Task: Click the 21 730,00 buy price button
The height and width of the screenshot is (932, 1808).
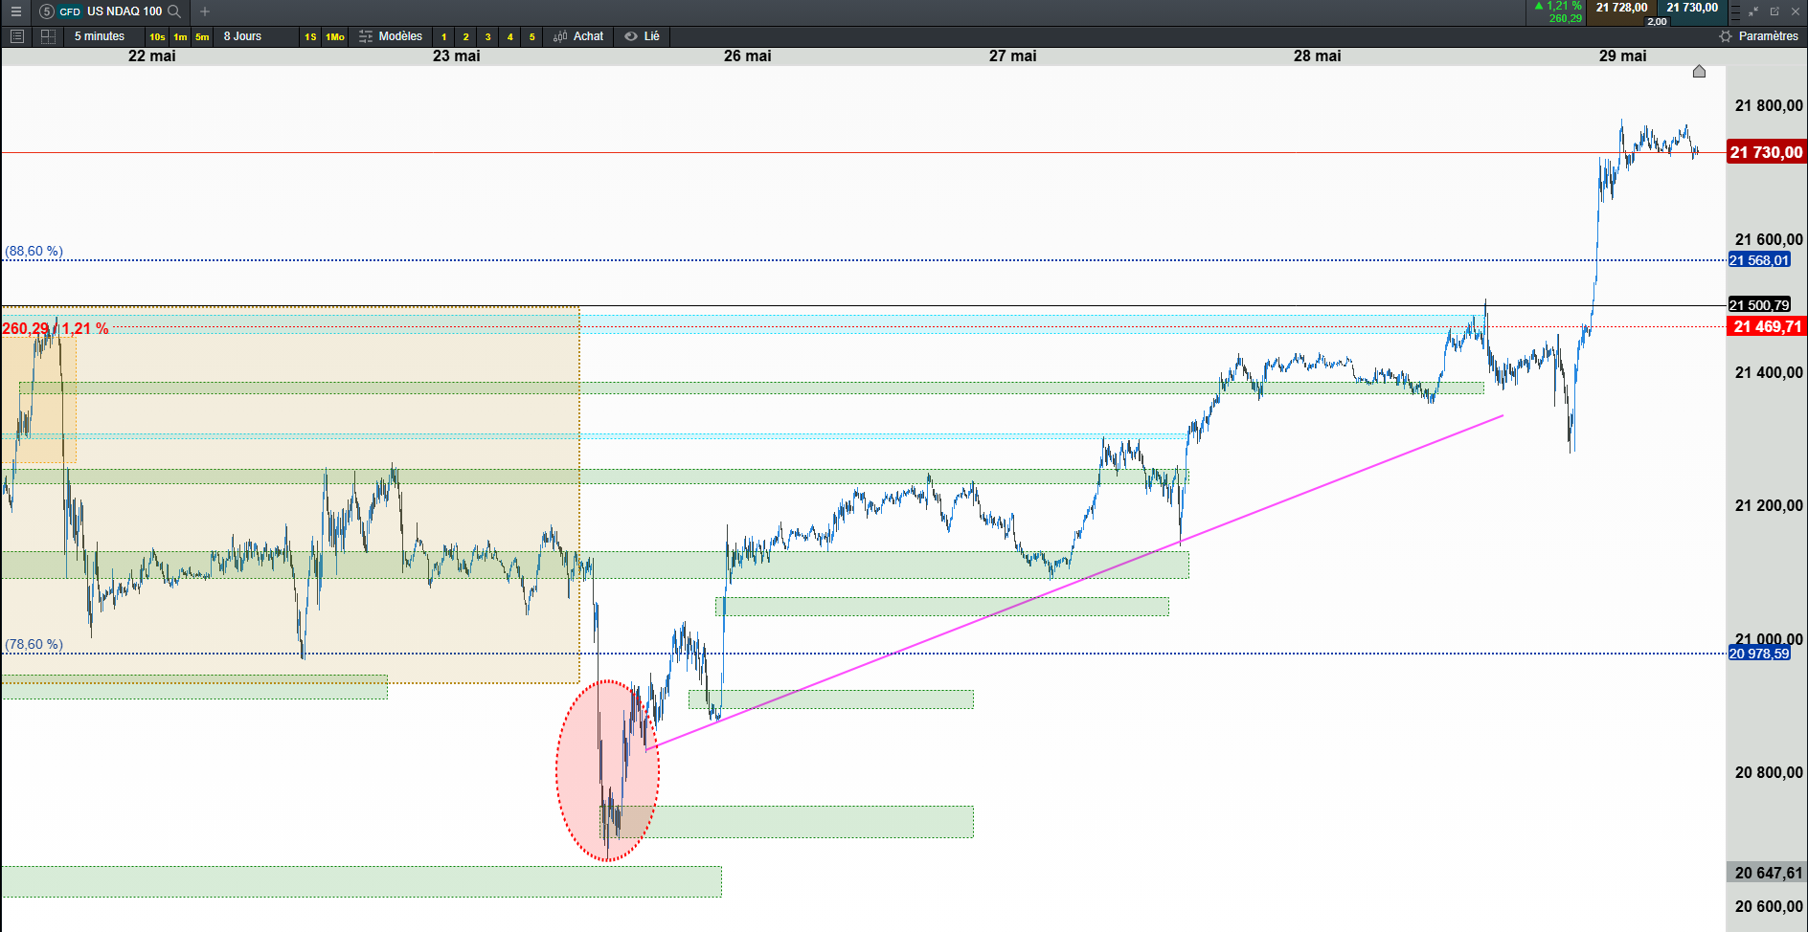Action: pyautogui.click(x=1692, y=8)
